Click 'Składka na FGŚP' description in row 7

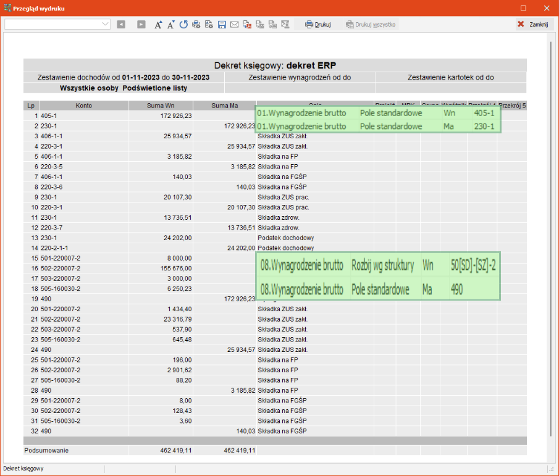pyautogui.click(x=282, y=177)
